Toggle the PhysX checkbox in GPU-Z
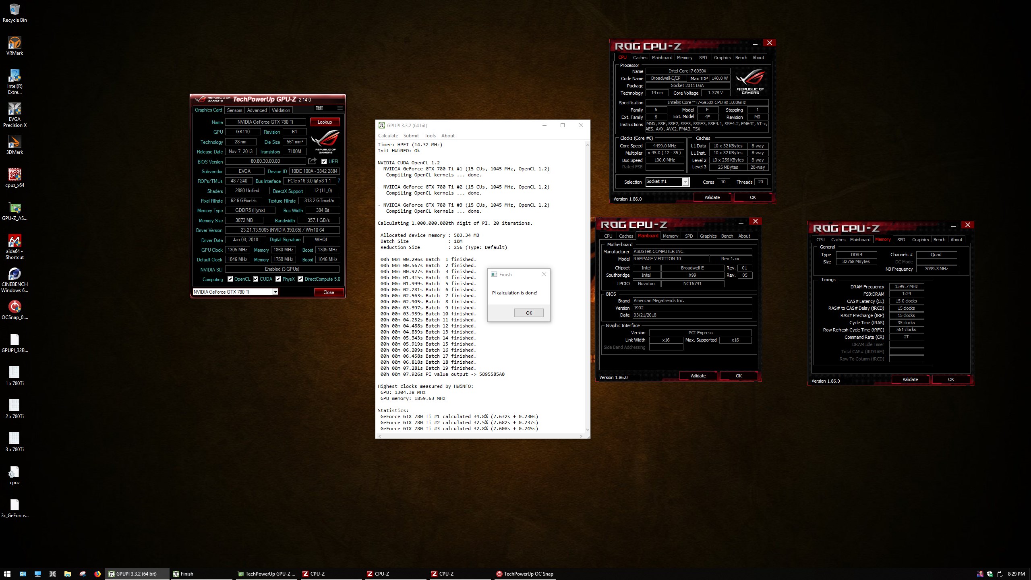Image resolution: width=1031 pixels, height=580 pixels. [x=278, y=279]
